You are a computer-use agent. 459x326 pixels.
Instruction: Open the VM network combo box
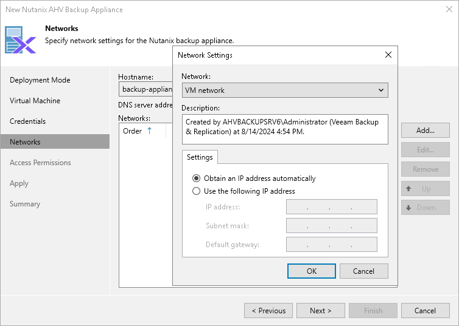284,90
